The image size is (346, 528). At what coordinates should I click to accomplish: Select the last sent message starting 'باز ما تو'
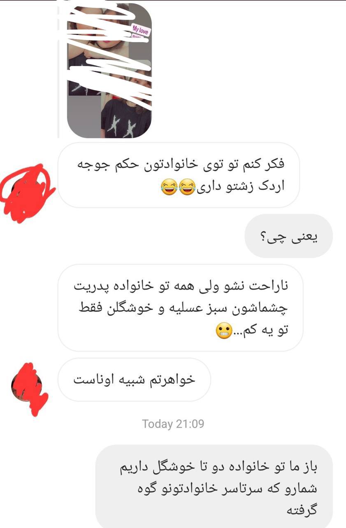(214, 488)
